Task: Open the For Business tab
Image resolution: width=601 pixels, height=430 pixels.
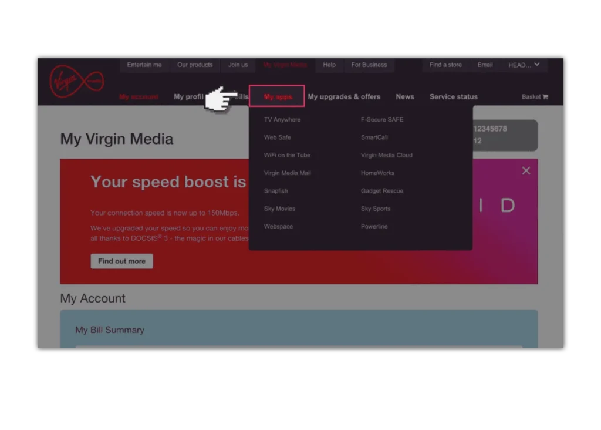Action: pos(369,65)
